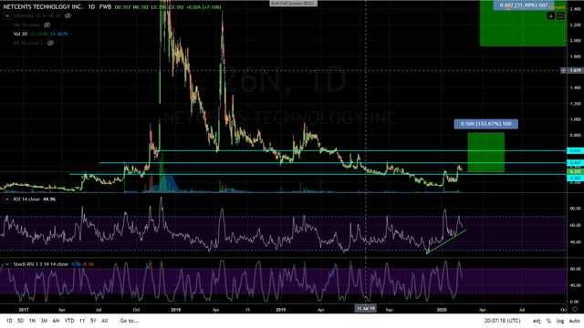Click the 2018 label on time axis
The height and width of the screenshot is (328, 584).
click(x=175, y=310)
